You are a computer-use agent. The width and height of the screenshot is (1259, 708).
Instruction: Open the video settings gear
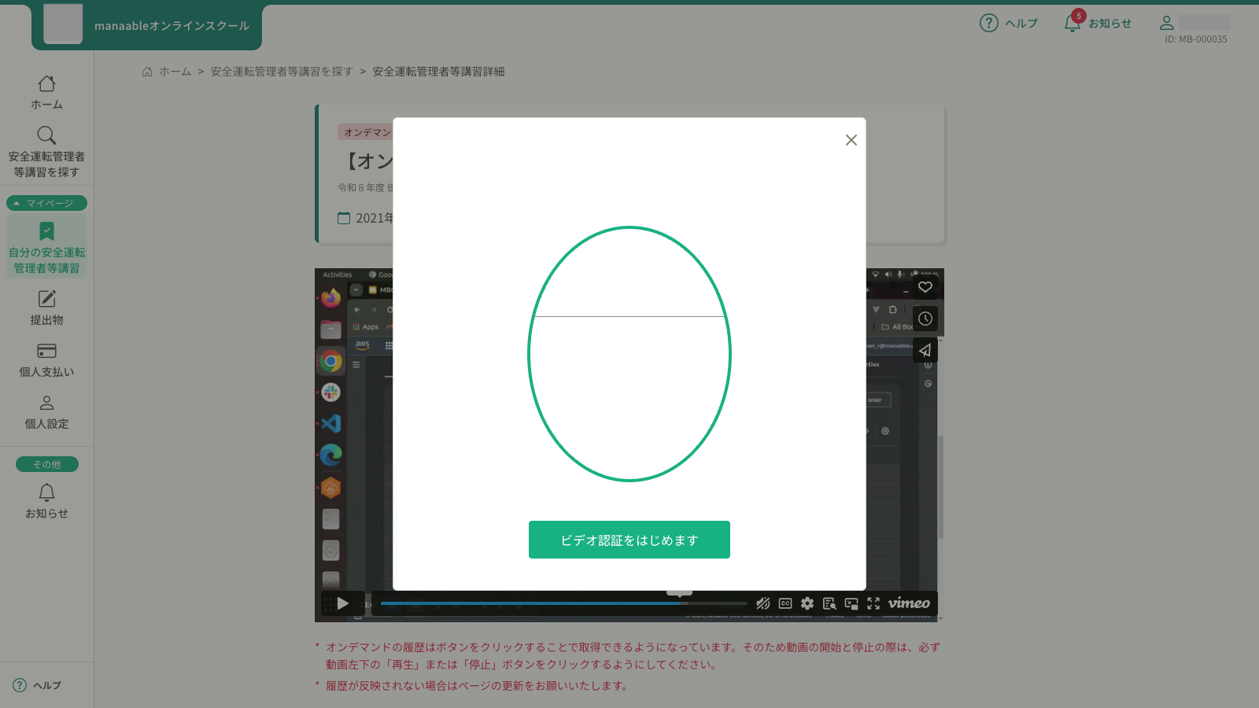tap(807, 603)
